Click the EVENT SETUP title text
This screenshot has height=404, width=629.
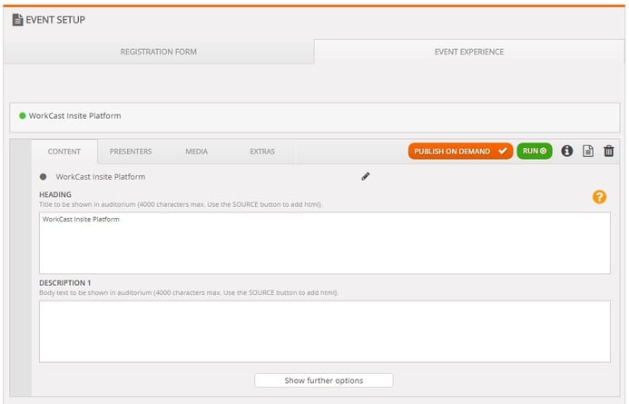point(55,20)
